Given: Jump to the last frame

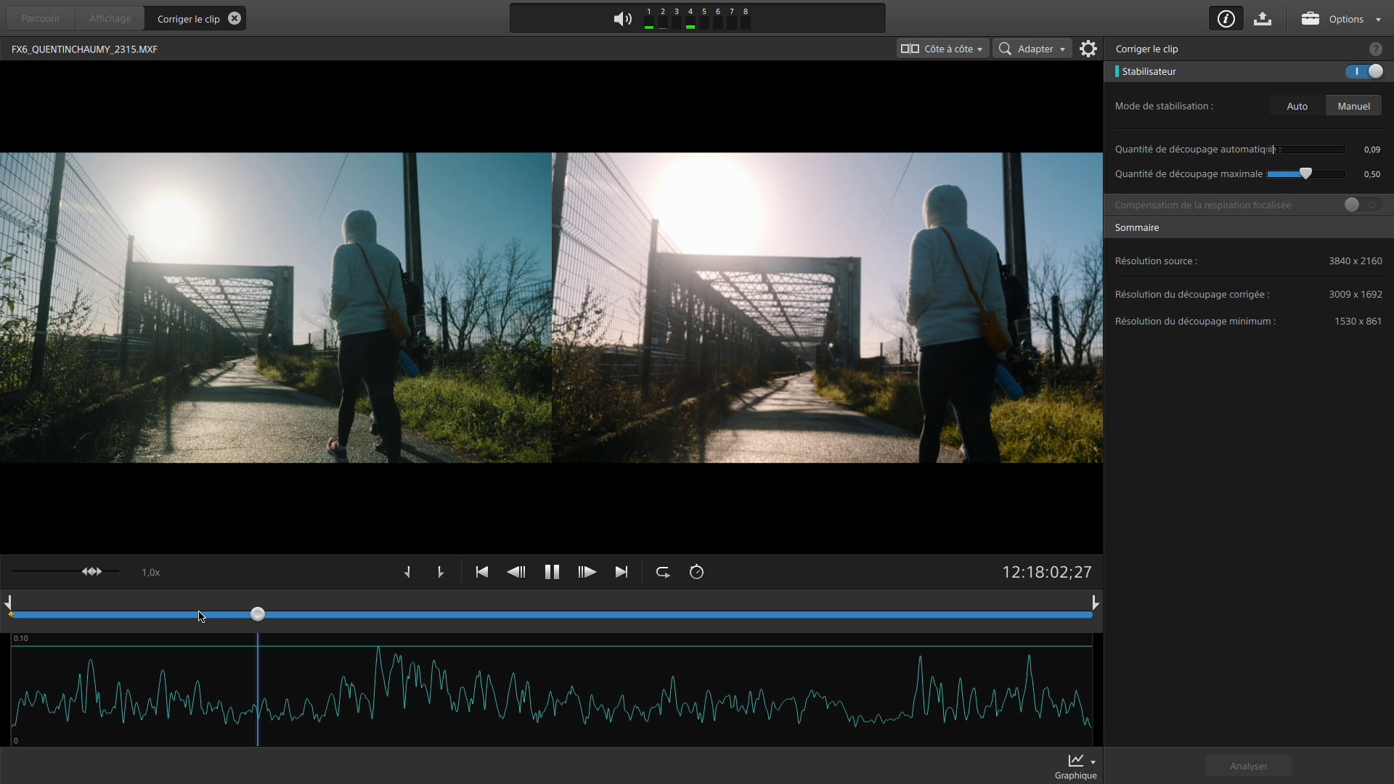Looking at the screenshot, I should click(x=621, y=572).
